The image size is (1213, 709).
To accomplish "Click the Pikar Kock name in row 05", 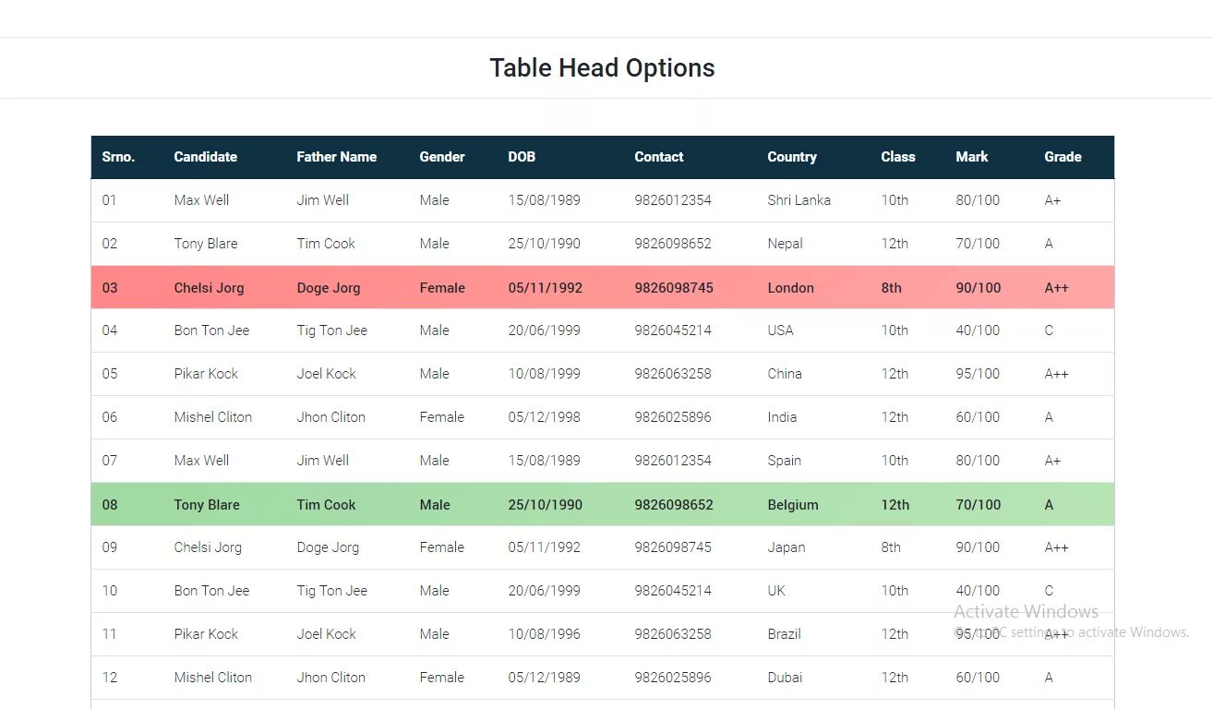I will pos(206,374).
